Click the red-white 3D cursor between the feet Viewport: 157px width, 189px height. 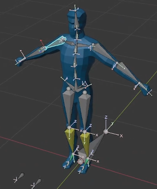pos(80,161)
